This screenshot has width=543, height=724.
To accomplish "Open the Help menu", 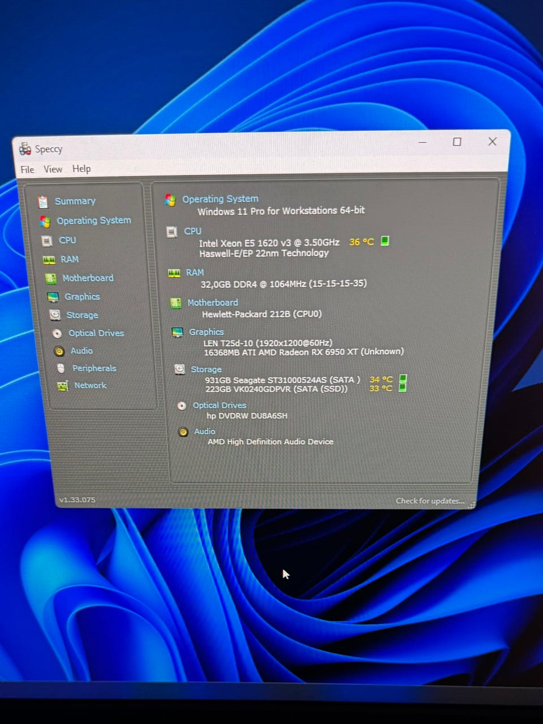I will tap(81, 169).
